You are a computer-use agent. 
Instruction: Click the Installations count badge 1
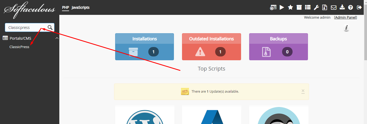(153, 52)
